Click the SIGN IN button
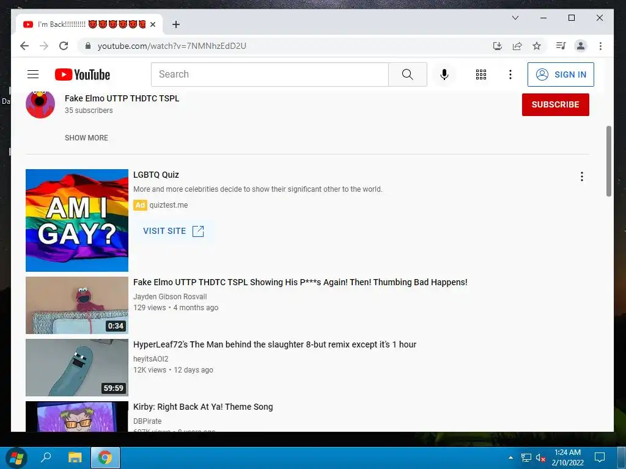Viewport: 626px width, 469px height. click(561, 74)
